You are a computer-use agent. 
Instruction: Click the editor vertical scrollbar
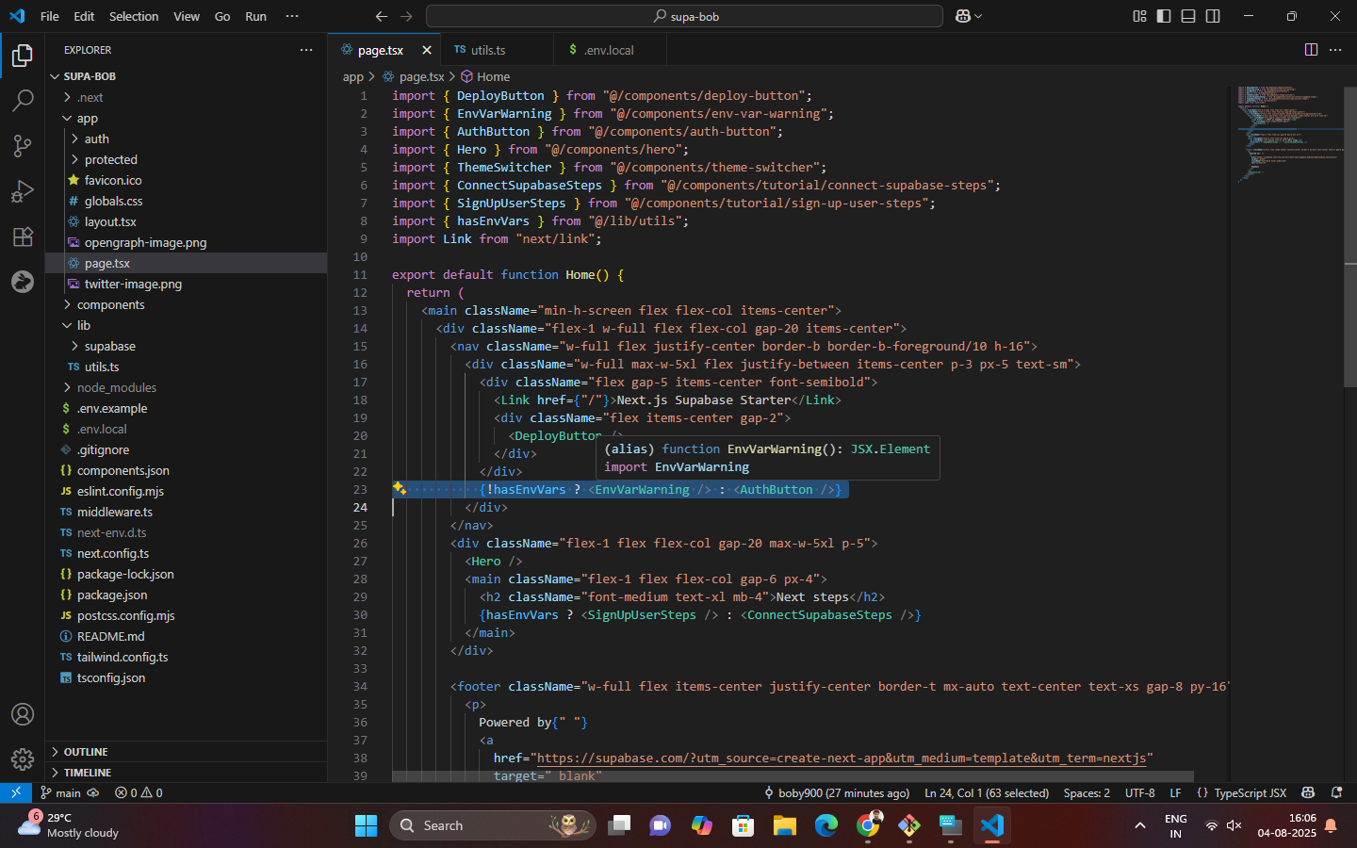pyautogui.click(x=1349, y=236)
